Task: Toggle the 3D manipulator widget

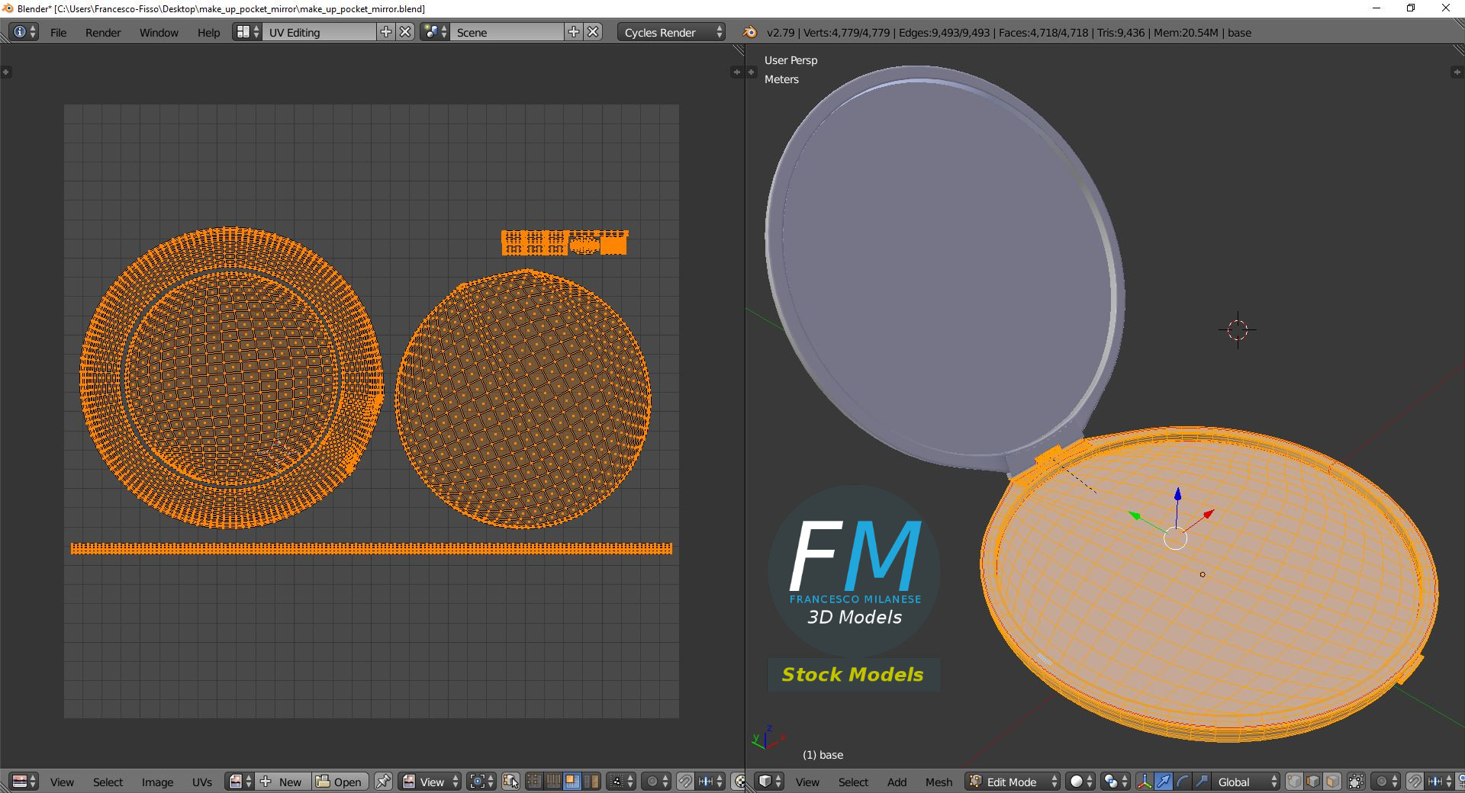Action: click(x=1145, y=782)
